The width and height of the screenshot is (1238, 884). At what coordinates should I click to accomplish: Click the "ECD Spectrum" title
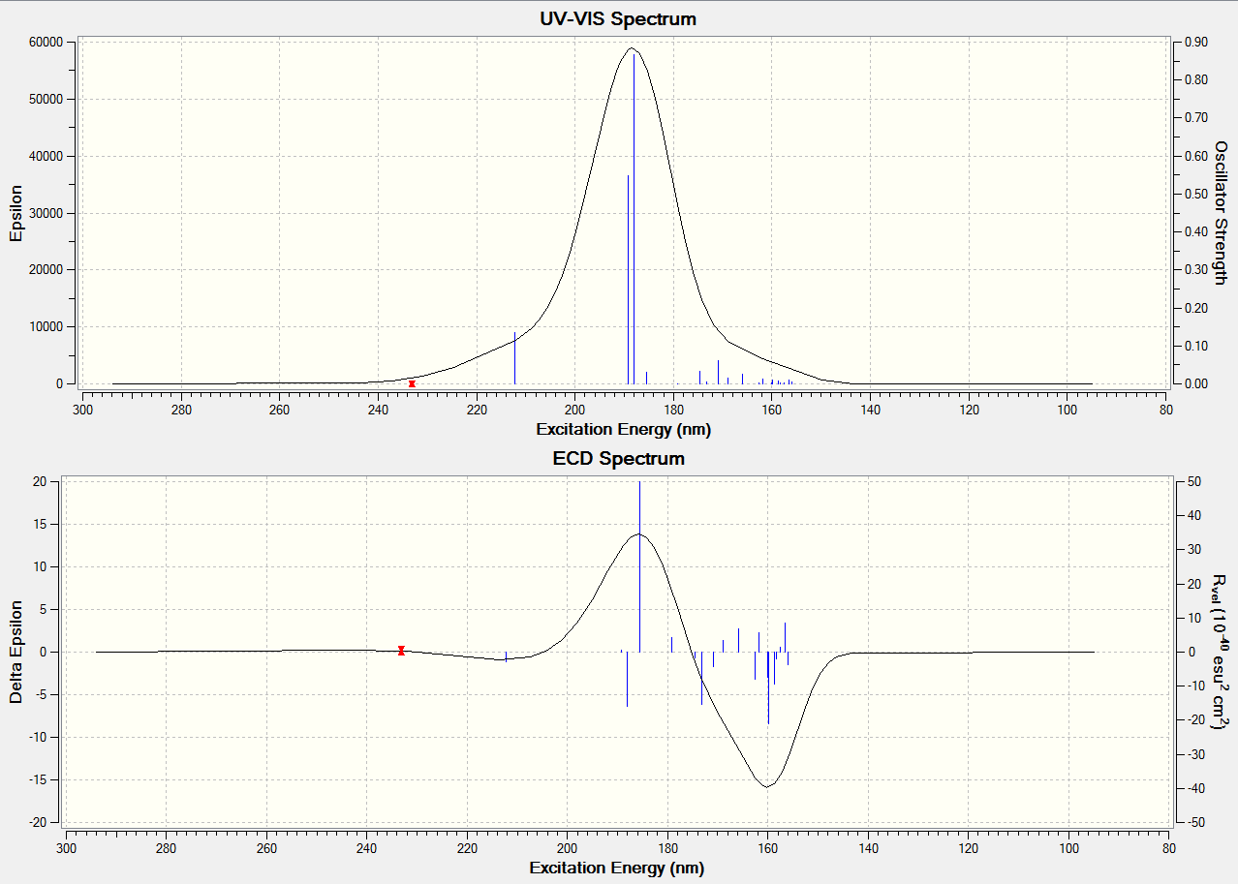click(x=618, y=458)
